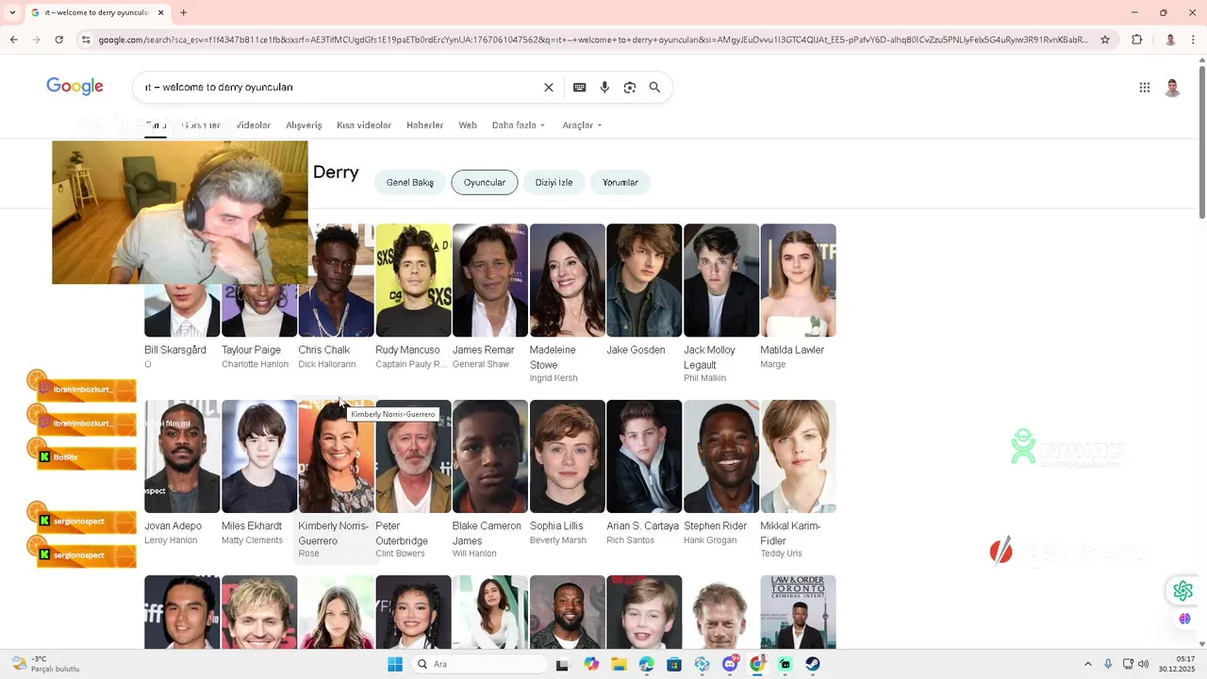
Task: Expand the tab search dropdown
Action: (12, 12)
